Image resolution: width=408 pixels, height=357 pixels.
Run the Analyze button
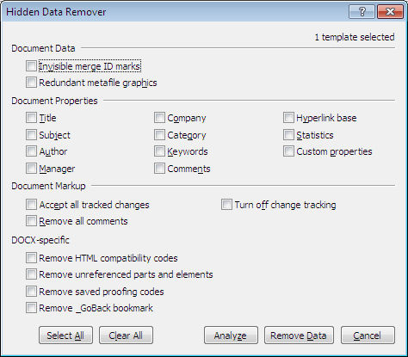[x=231, y=335]
